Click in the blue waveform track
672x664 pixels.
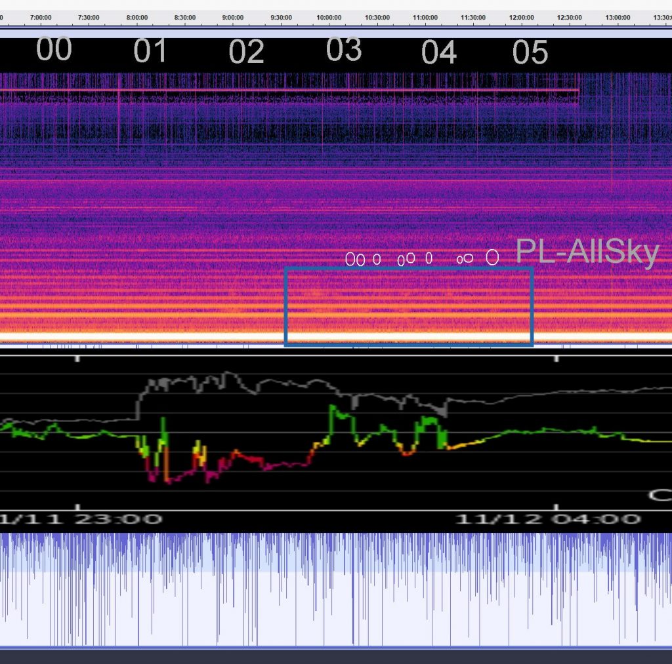[x=328, y=590]
